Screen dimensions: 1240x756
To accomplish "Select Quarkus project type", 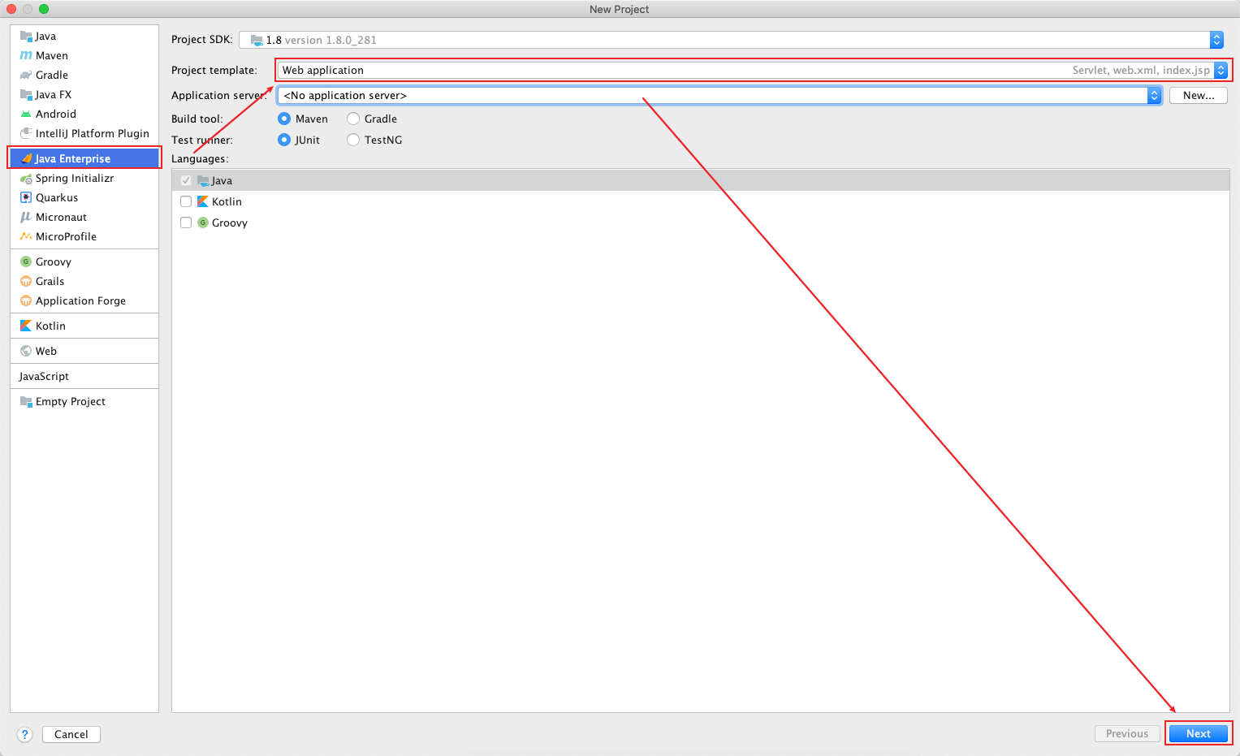I will point(84,197).
